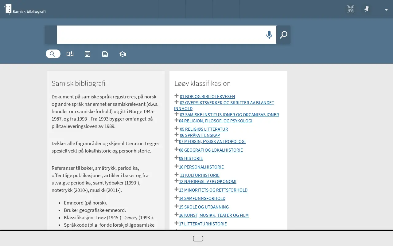Click the magnifier search button

(283, 35)
